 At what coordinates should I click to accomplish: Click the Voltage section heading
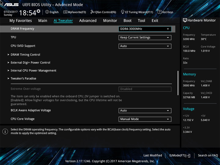pos(189,109)
